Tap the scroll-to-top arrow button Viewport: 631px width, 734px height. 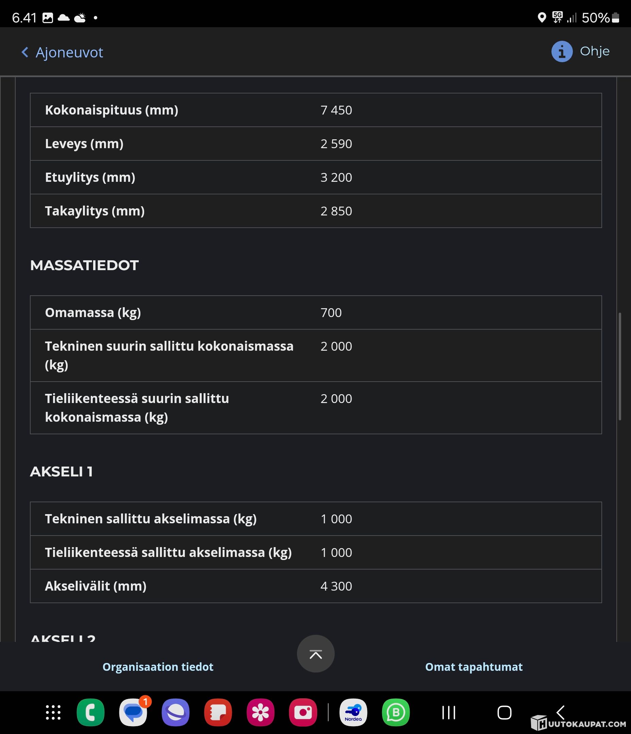pyautogui.click(x=315, y=654)
